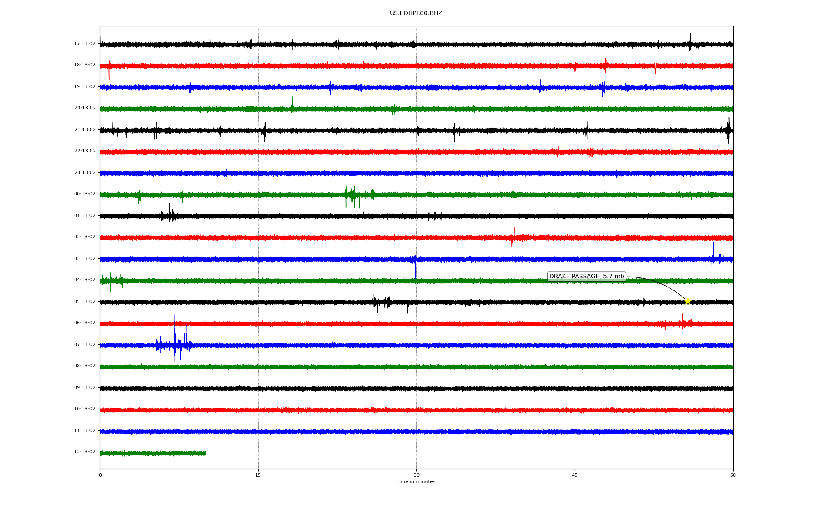The width and height of the screenshot is (833, 521).
Task: Click the x-axis tick label 45
Action: [x=575, y=475]
